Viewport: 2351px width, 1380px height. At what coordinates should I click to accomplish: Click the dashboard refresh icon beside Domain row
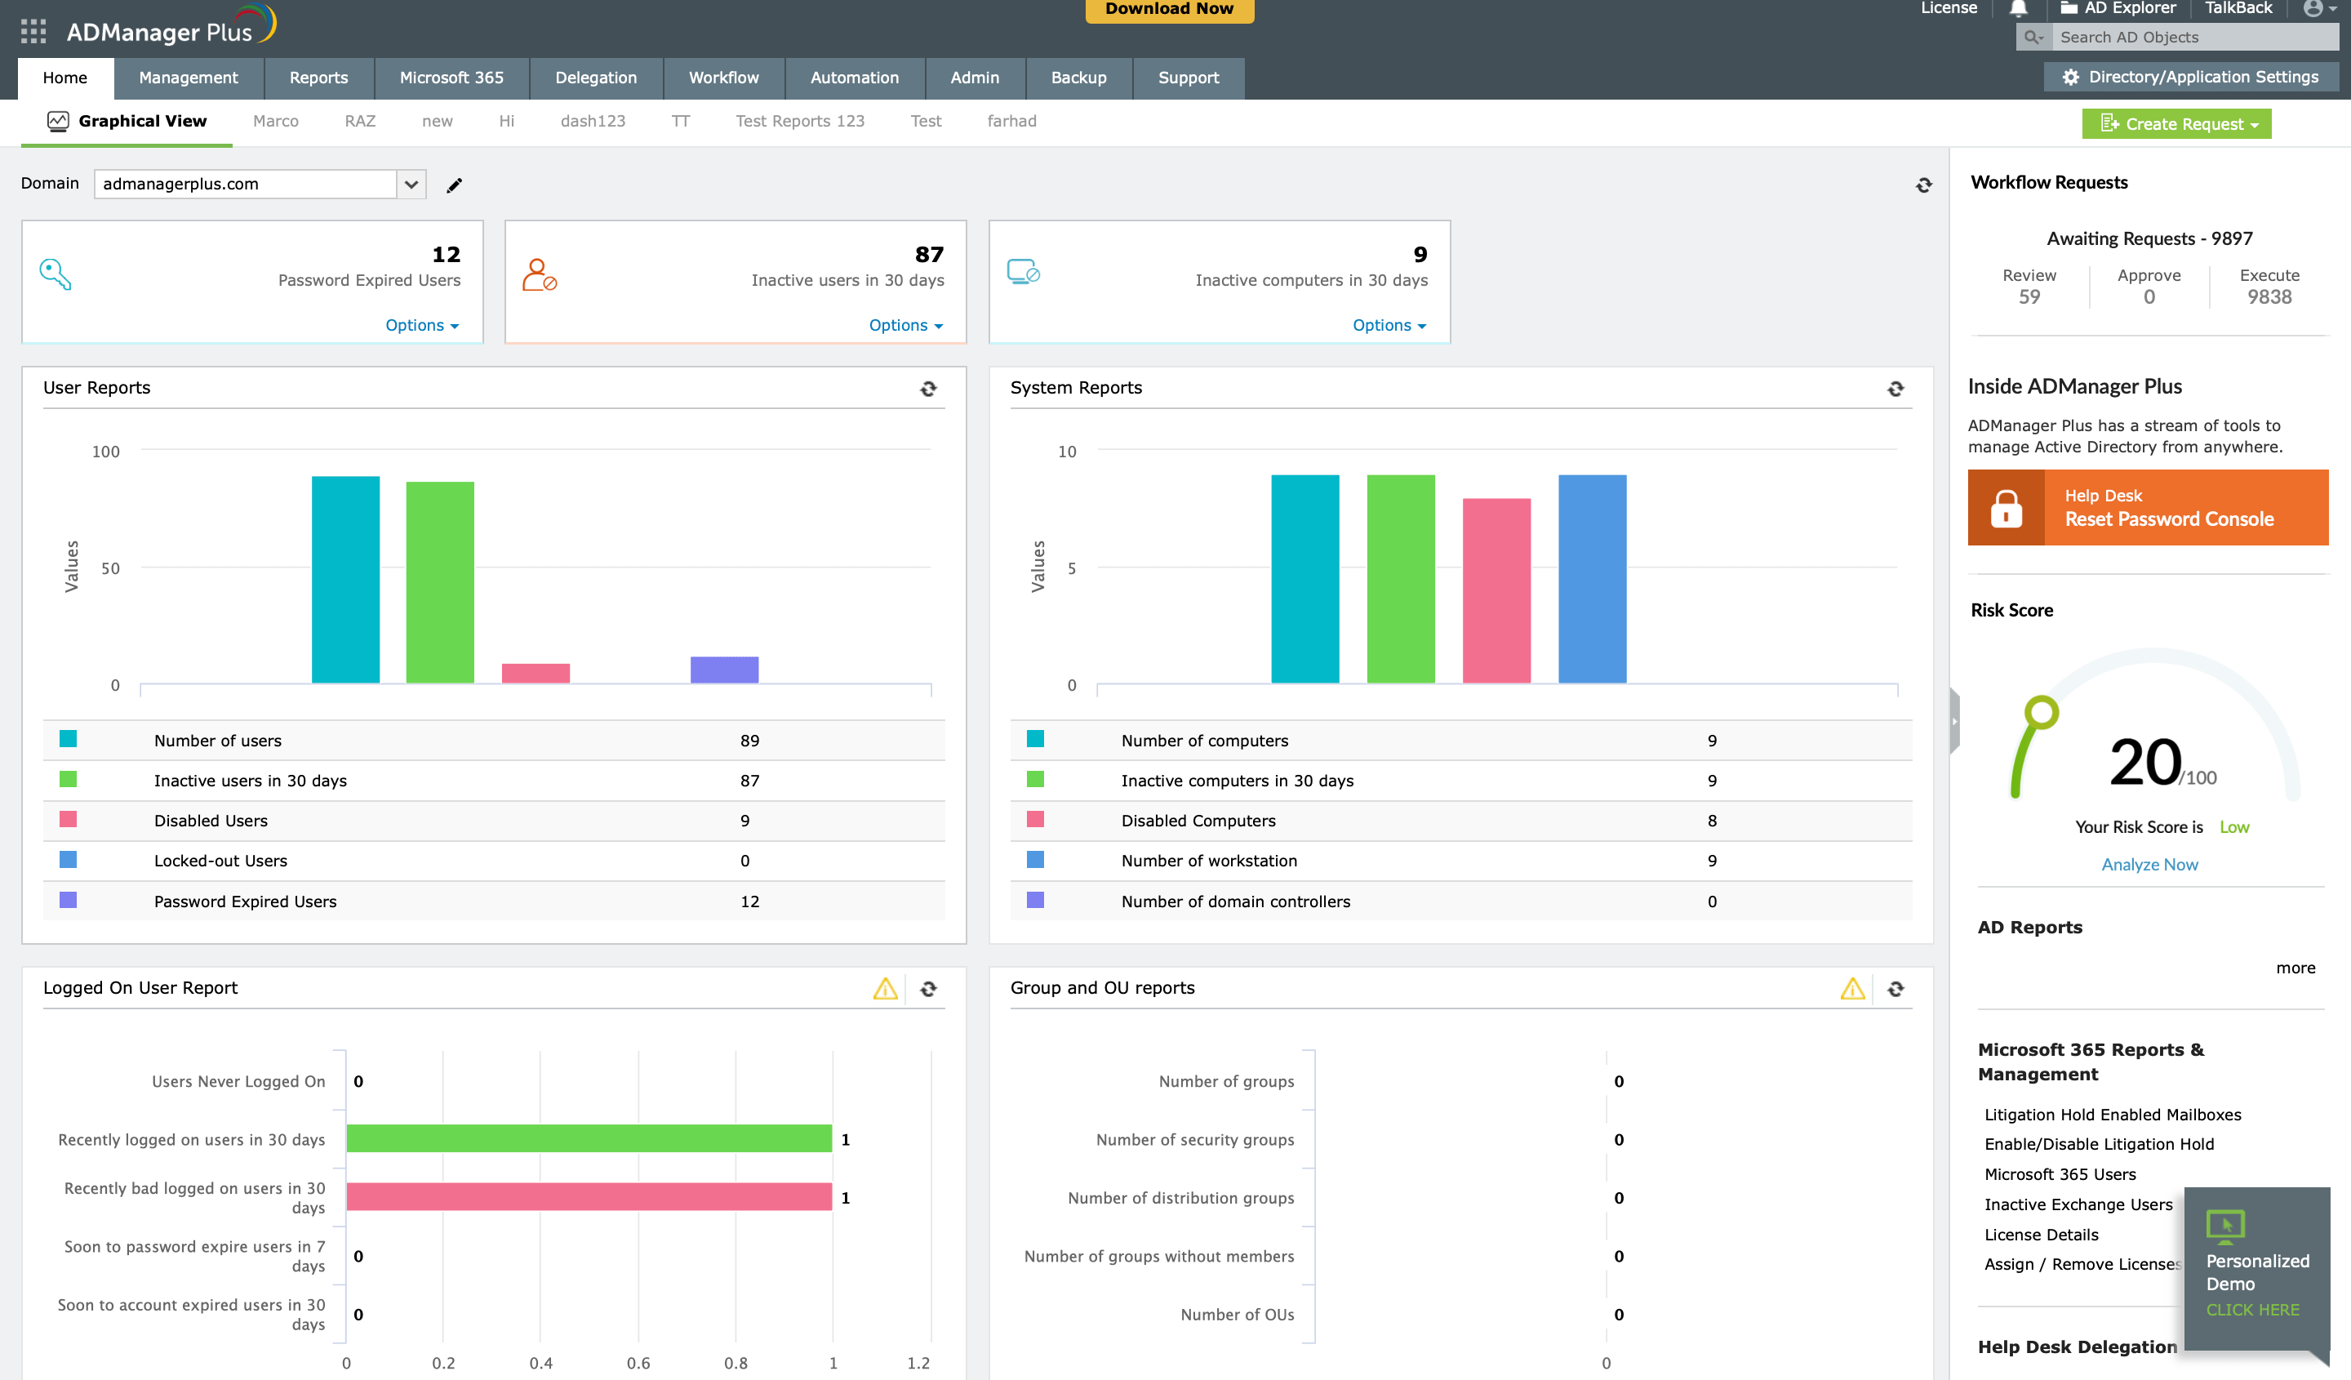[1924, 185]
